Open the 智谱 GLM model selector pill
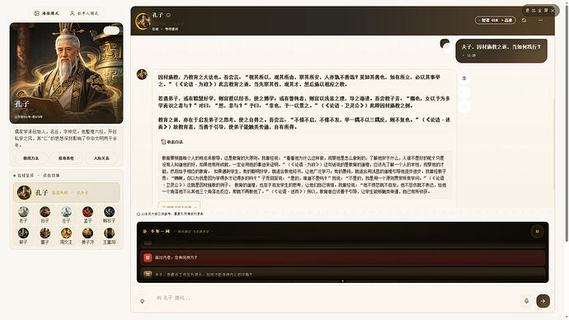Screen dimensions: 569x320 tap(496, 21)
